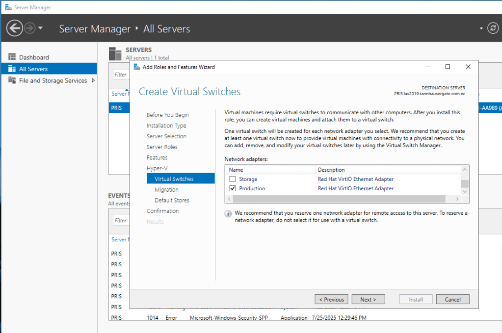Click the Dashboard icon in sidebar
This screenshot has width=502, height=333.
[x=12, y=57]
